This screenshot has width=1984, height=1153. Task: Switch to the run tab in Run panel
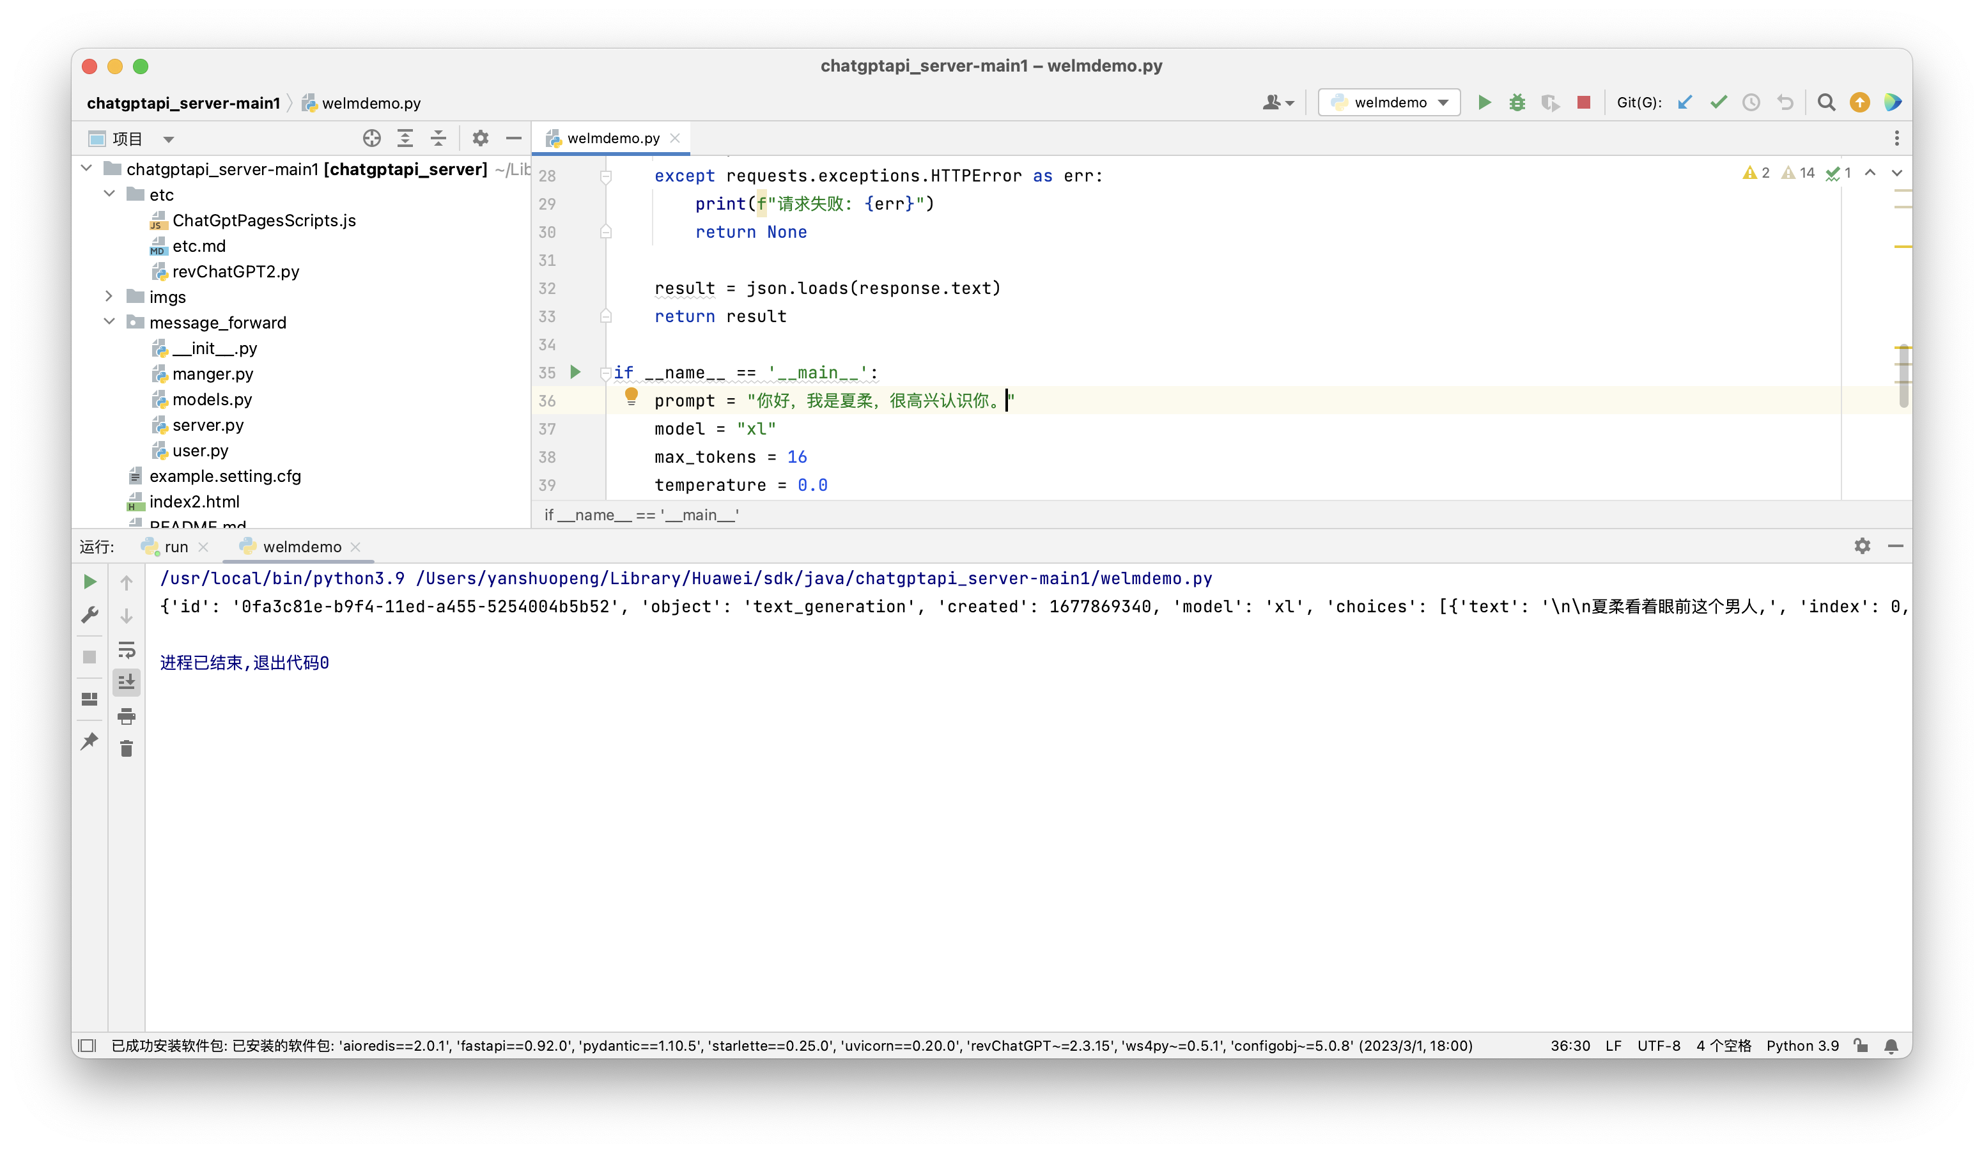coord(176,547)
